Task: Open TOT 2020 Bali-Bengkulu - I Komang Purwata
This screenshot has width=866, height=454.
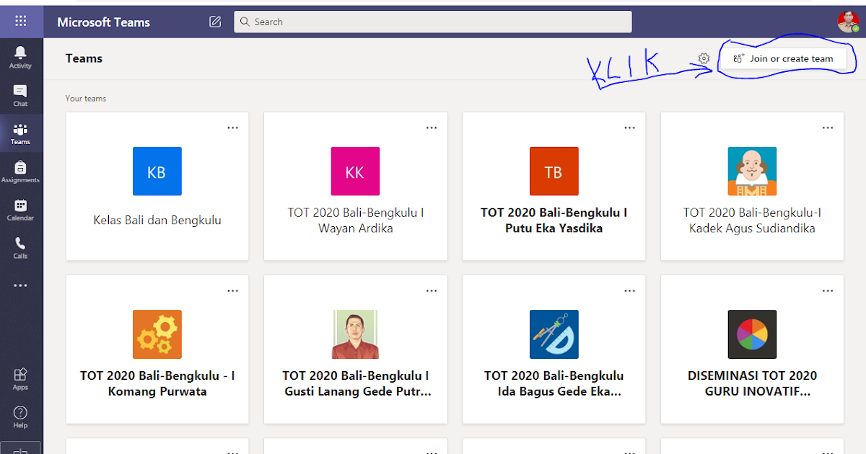Action: [x=157, y=383]
